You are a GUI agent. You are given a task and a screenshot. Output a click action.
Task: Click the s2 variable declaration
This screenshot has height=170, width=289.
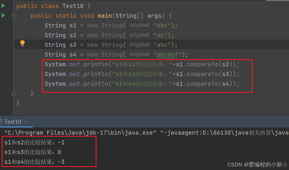point(73,35)
